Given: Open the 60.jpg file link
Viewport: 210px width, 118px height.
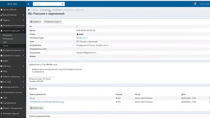Looking at the screenshot, I should click(32, 98).
